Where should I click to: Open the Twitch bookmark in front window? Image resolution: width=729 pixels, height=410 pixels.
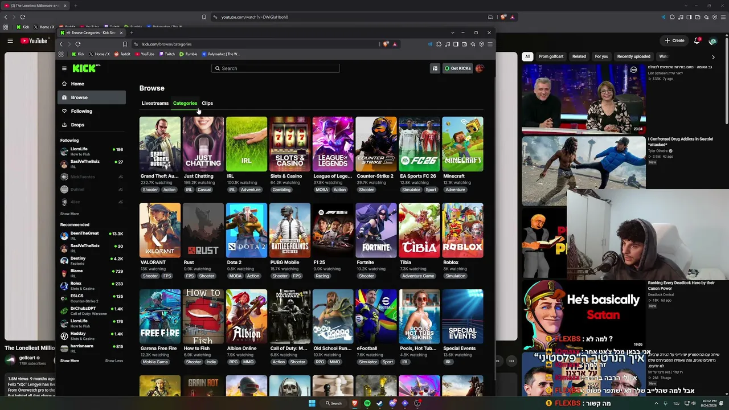pos(167,54)
